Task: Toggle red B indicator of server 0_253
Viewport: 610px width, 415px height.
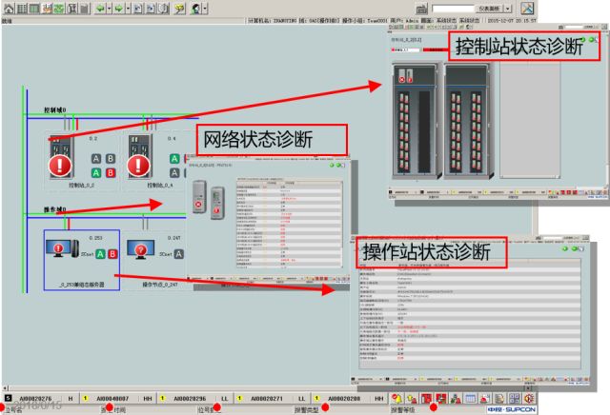Action: 111,253
